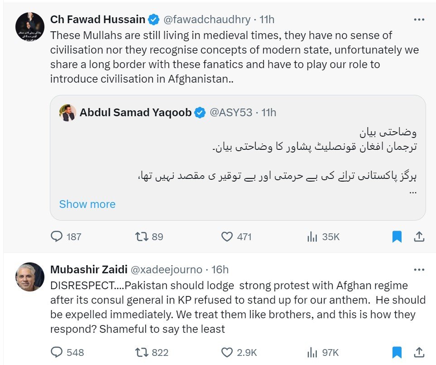Reply to Ch Fawad Hussain's tweet
Viewport: 436px width, 365px height.
[57, 237]
